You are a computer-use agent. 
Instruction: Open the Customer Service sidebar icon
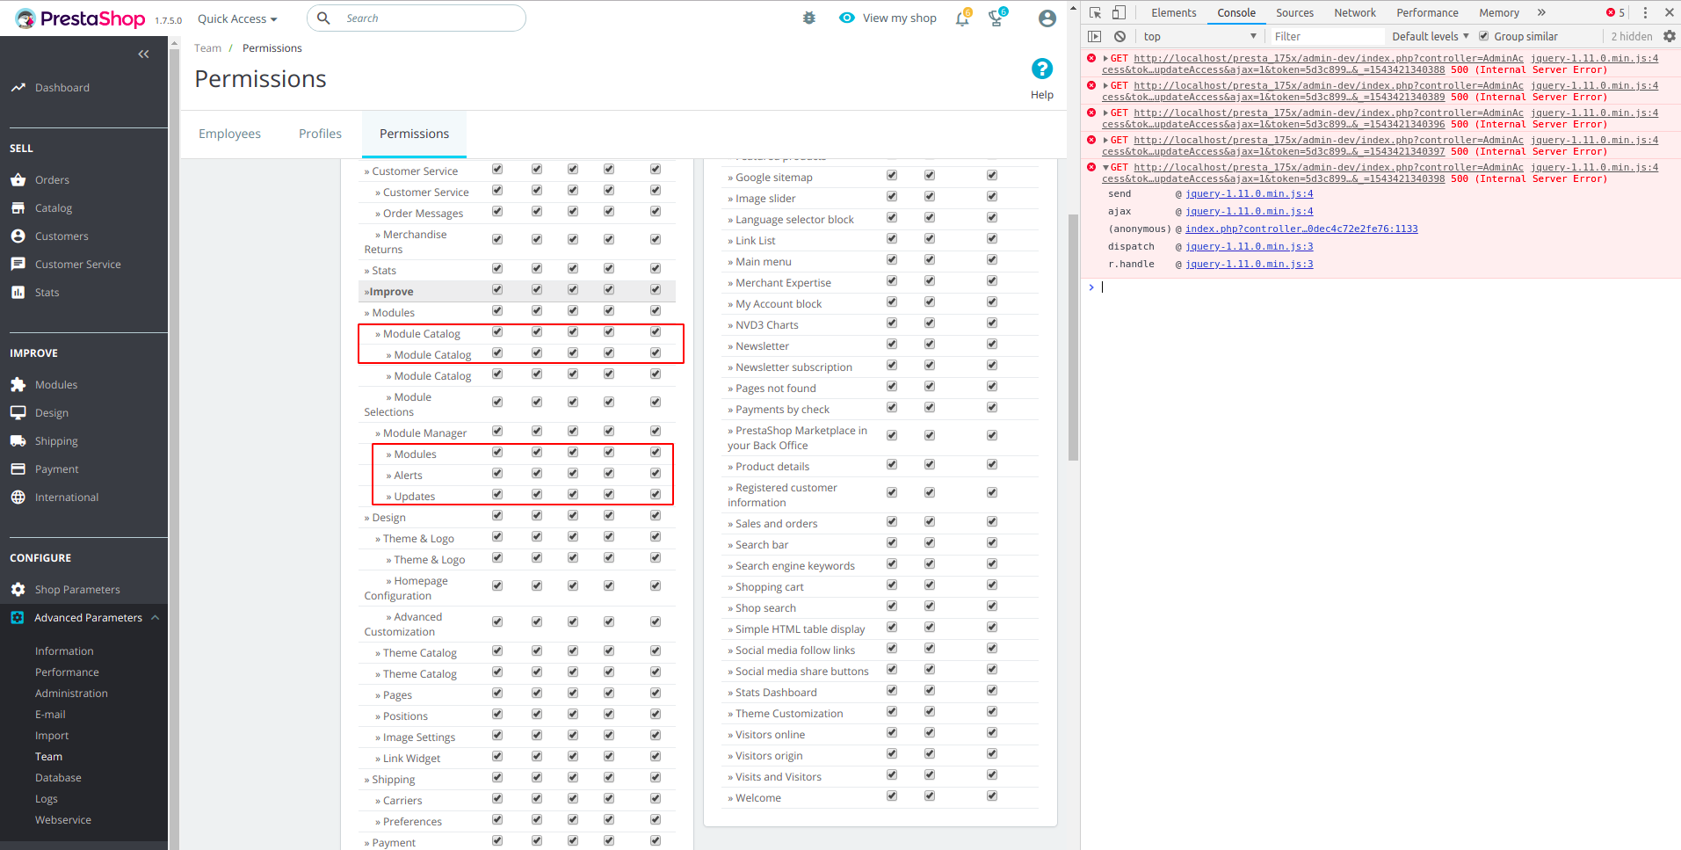click(x=18, y=264)
